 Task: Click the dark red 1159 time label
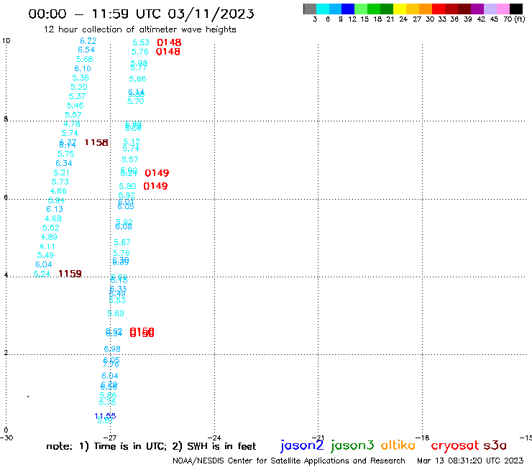click(70, 274)
